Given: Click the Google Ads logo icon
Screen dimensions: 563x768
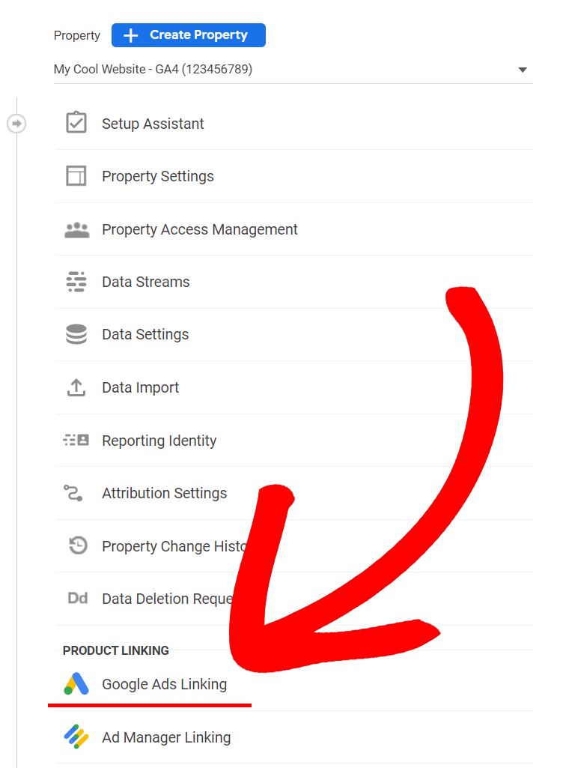Looking at the screenshot, I should (x=76, y=684).
